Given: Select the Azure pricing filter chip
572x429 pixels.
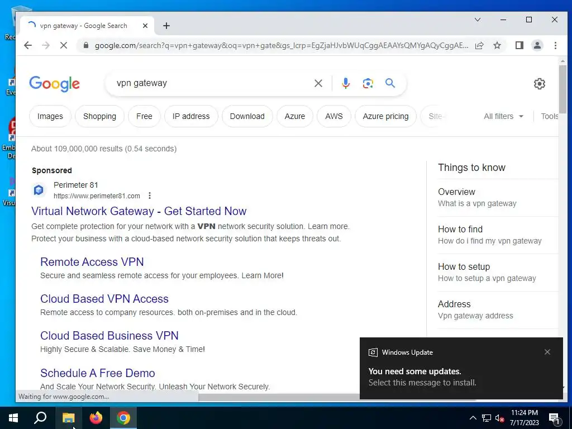Looking at the screenshot, I should pos(385,116).
